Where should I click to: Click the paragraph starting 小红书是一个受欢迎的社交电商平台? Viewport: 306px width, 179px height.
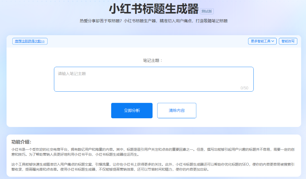153,149
